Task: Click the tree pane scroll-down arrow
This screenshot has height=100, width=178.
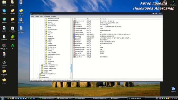Action: 71,78
